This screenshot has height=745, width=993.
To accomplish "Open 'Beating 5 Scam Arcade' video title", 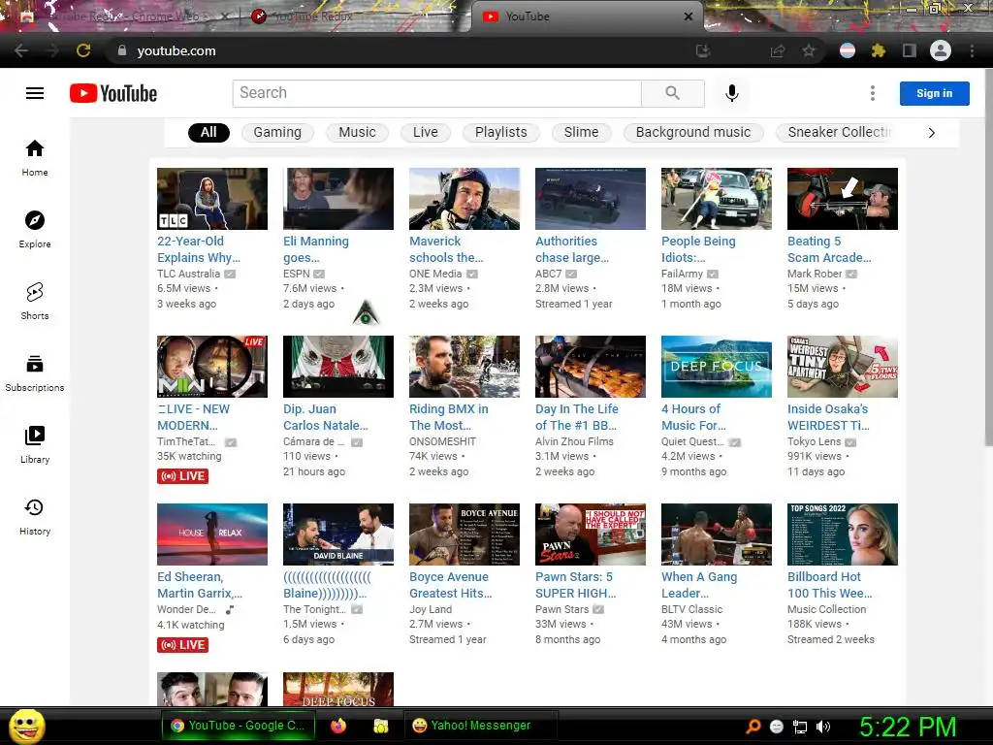I will [x=829, y=249].
